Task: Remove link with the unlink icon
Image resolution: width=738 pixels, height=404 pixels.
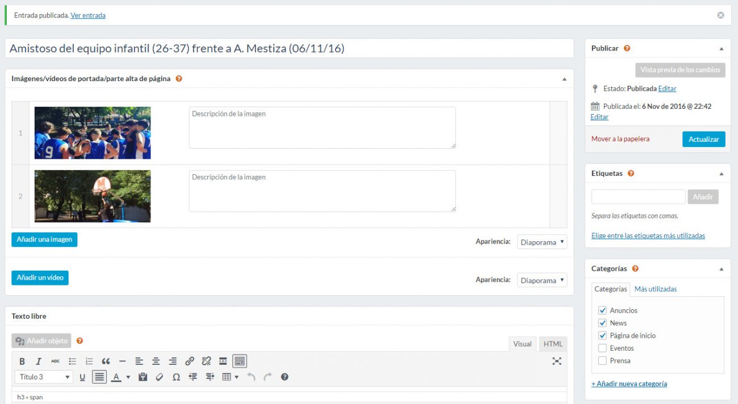Action: pos(206,361)
